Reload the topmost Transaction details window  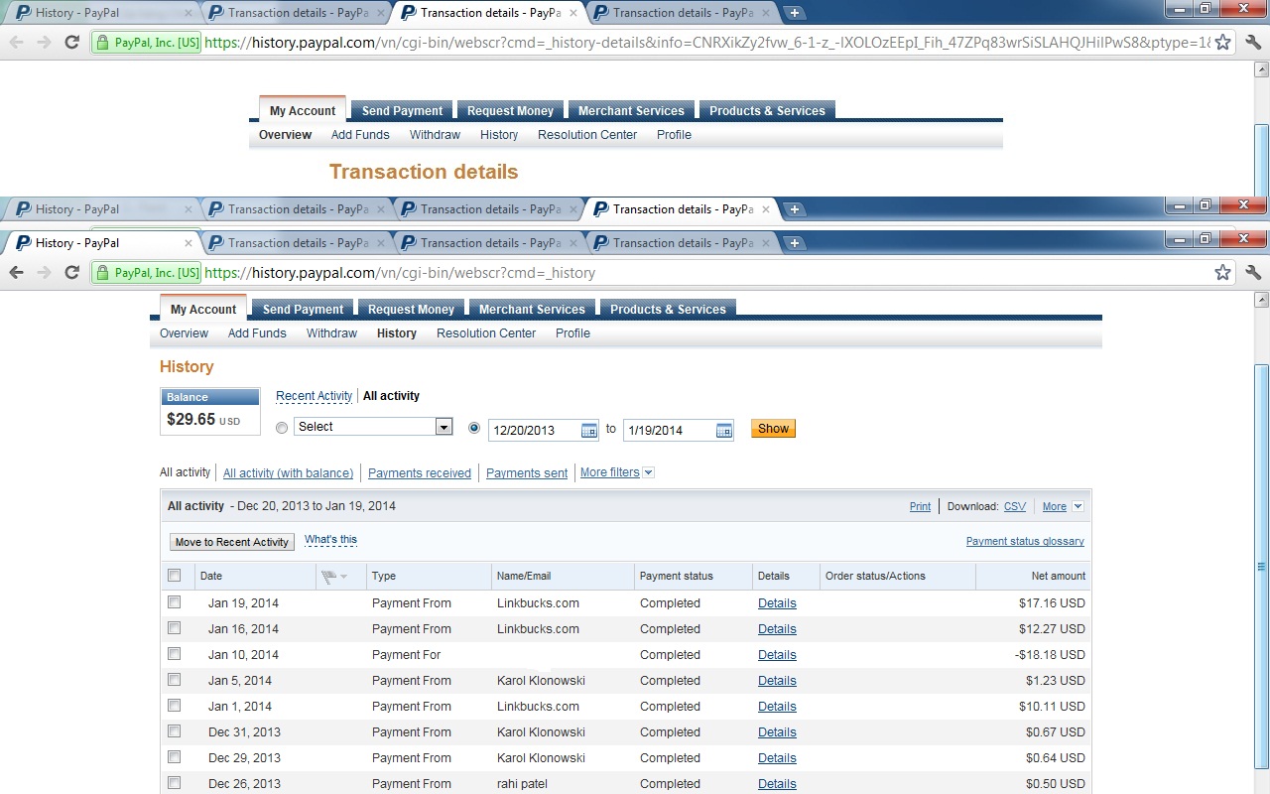point(71,42)
